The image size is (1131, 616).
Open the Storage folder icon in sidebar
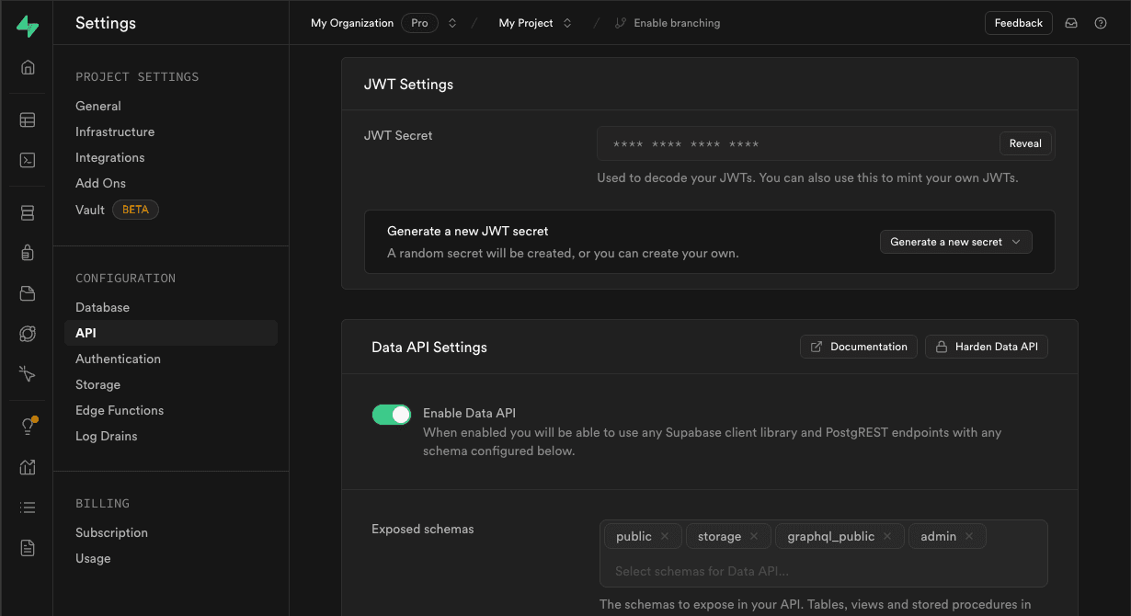[27, 293]
